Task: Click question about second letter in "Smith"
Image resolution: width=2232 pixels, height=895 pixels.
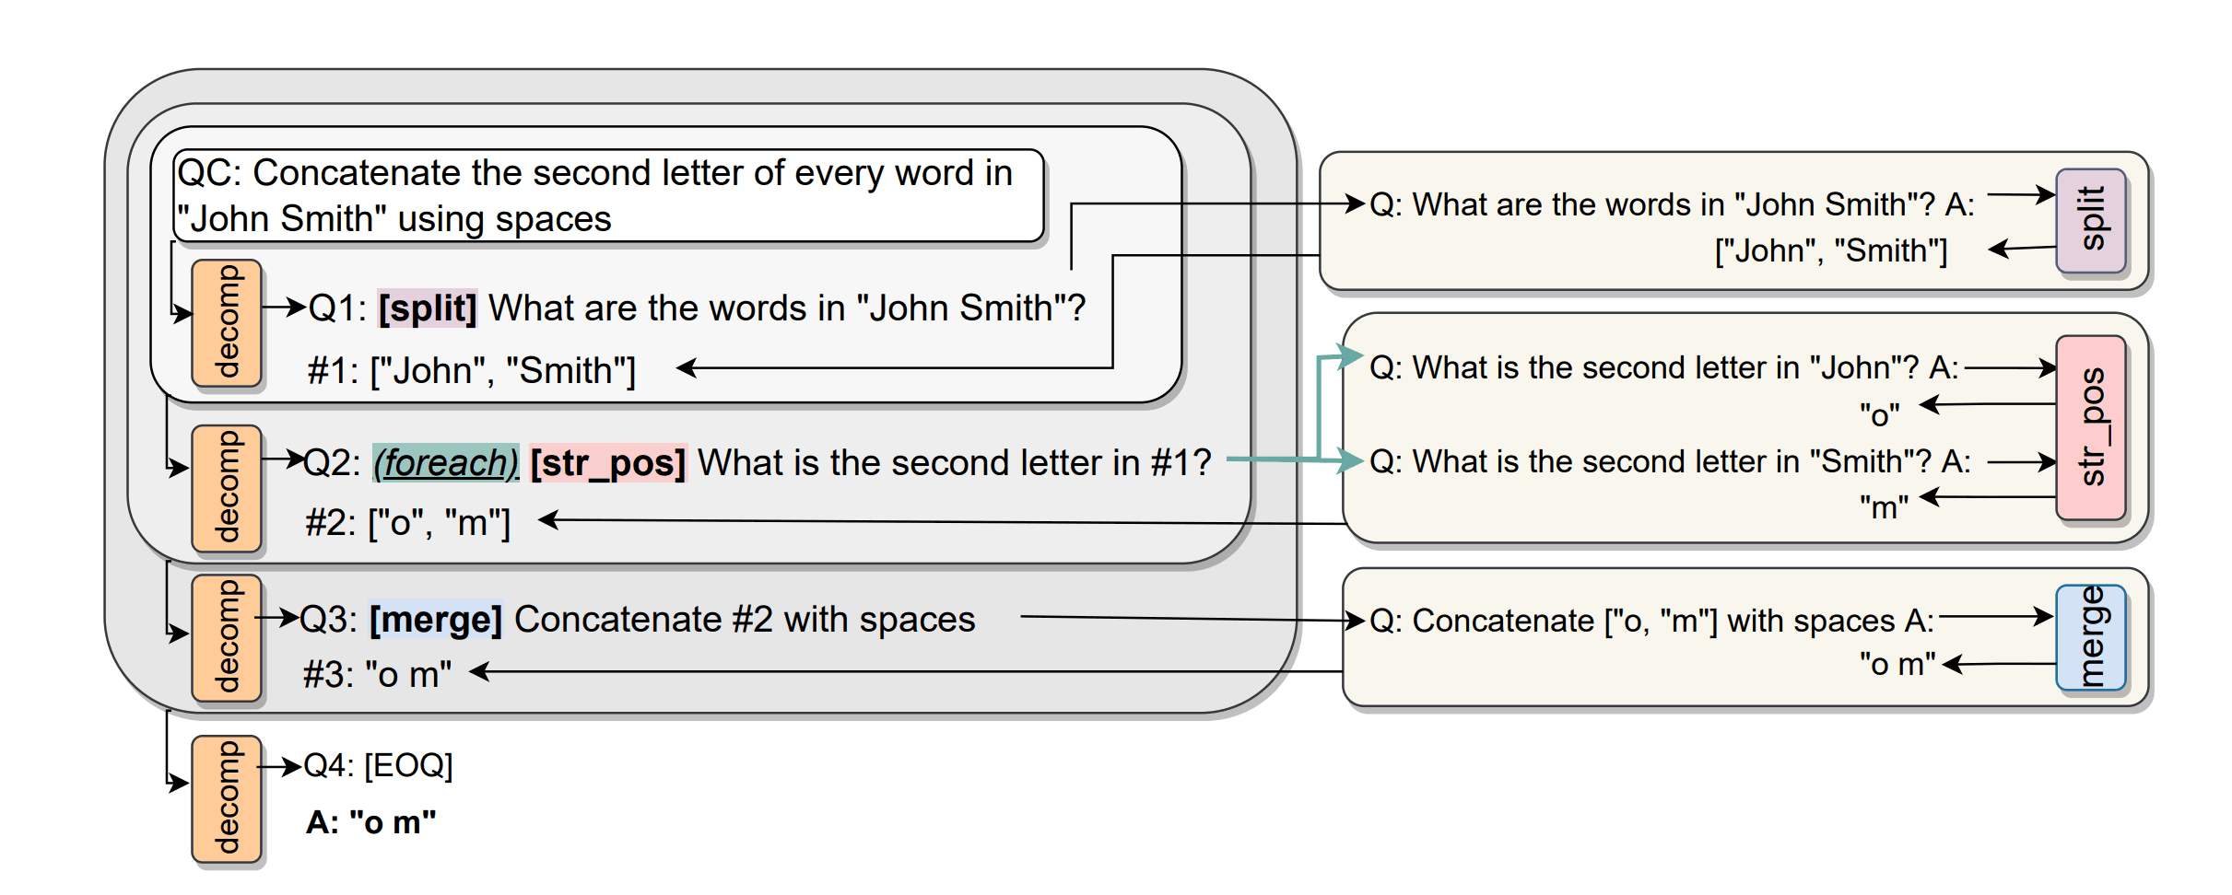Action: point(1670,461)
